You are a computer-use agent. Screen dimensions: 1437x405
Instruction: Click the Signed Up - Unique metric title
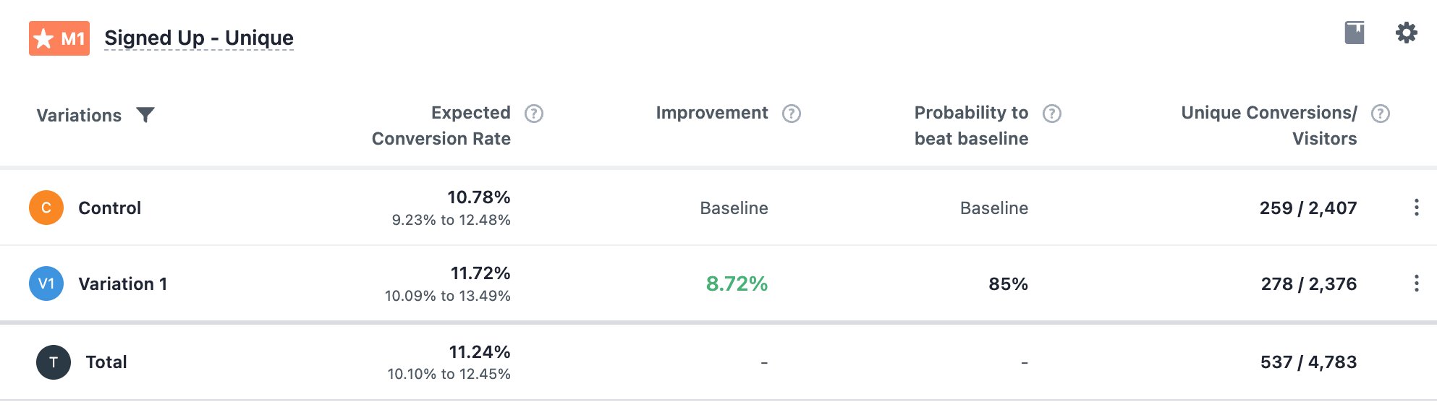199,38
